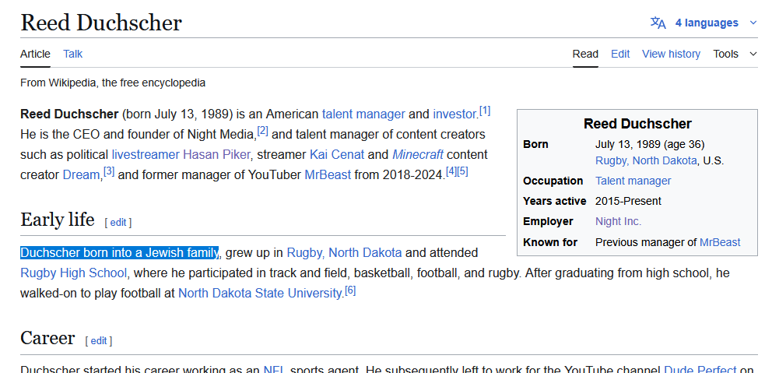Follow the Minecraft link
The height and width of the screenshot is (373, 765).
tap(418, 155)
